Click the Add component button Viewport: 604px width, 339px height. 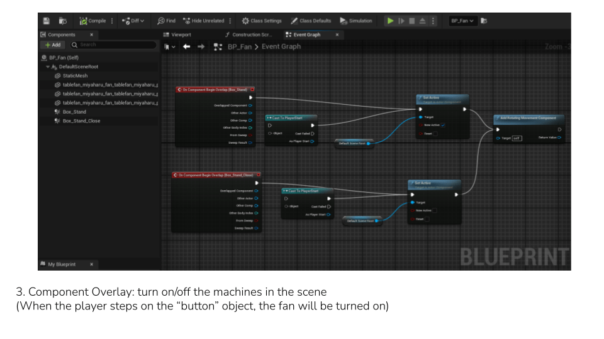[53, 45]
